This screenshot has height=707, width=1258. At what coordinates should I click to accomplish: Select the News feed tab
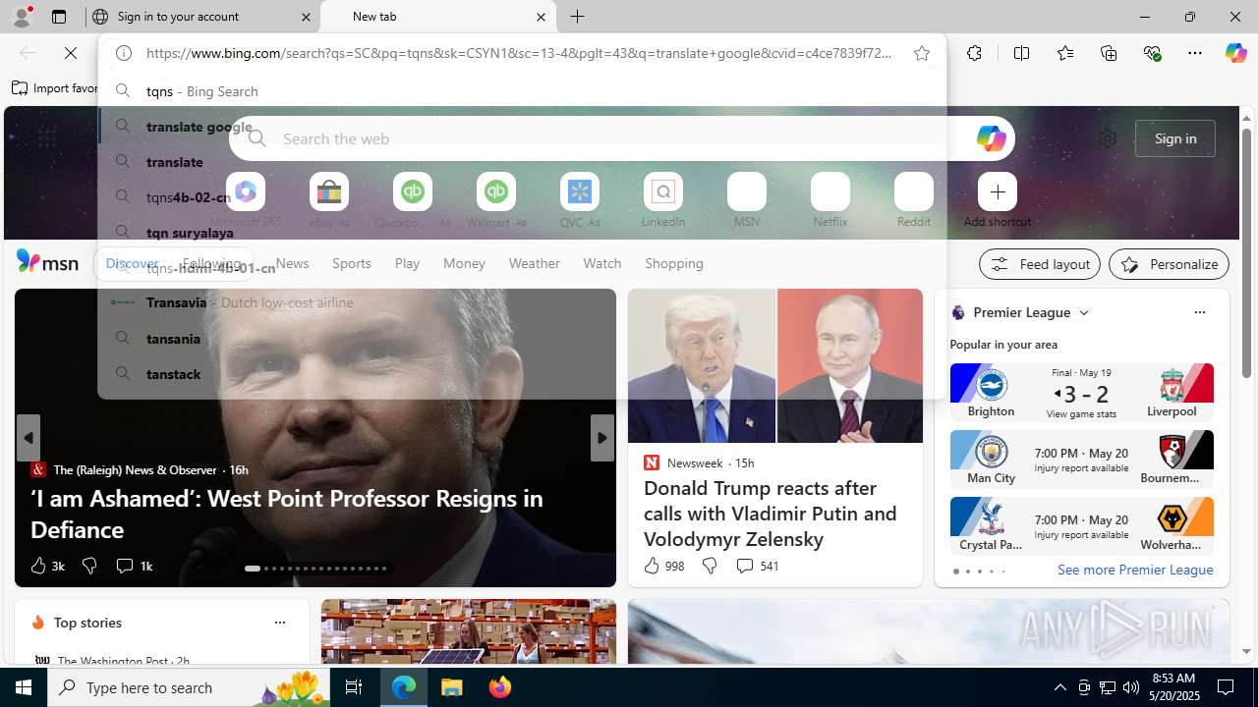point(292,263)
